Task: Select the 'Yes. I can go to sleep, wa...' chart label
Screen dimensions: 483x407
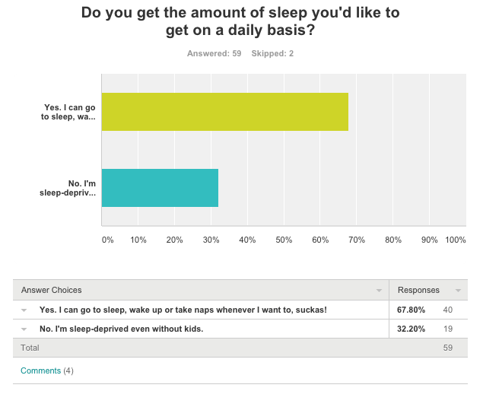Action: pyautogui.click(x=68, y=112)
